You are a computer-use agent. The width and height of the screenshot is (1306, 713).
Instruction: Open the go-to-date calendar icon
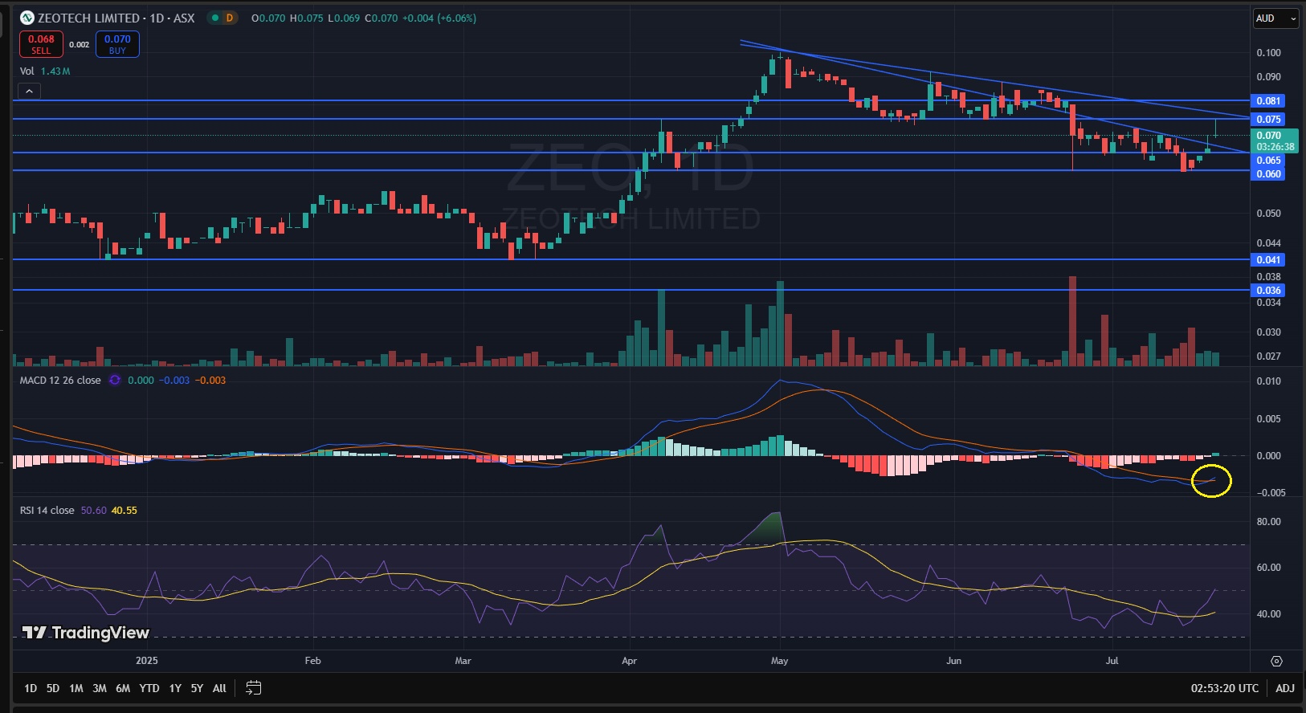pyautogui.click(x=253, y=688)
